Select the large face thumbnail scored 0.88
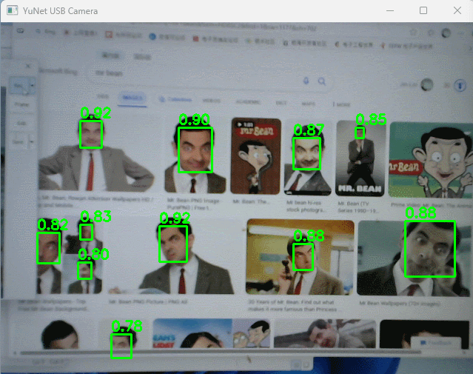This screenshot has height=374, width=473. (x=429, y=249)
